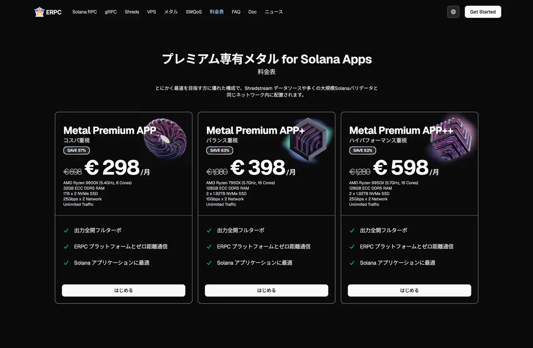Click はじめる under Metal Premium APP
533x348 pixels.
[x=124, y=290]
